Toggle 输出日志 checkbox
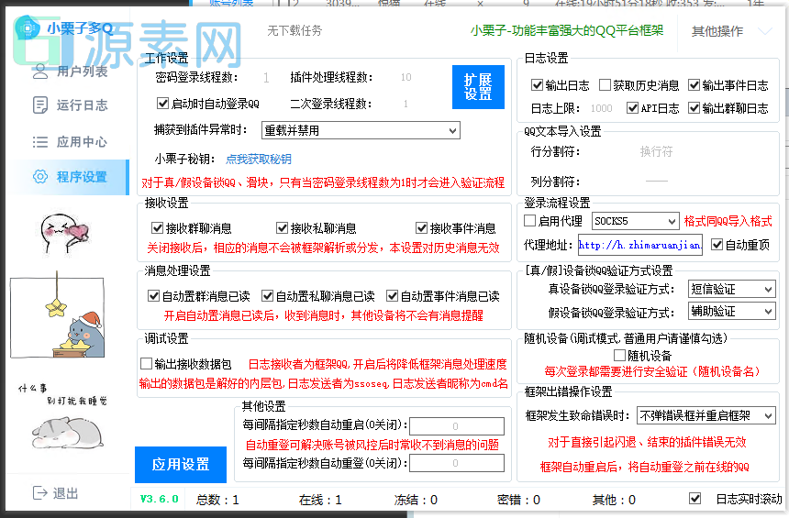Viewport: 789px width, 518px height. pyautogui.click(x=537, y=85)
